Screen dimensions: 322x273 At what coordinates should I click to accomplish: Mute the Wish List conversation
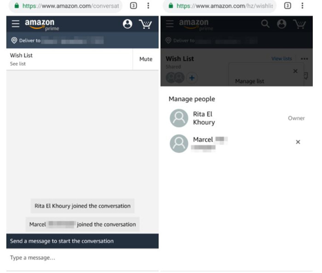click(x=146, y=59)
